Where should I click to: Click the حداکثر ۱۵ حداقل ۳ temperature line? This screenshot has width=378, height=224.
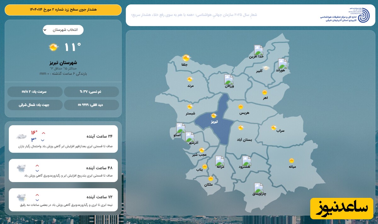(63, 68)
